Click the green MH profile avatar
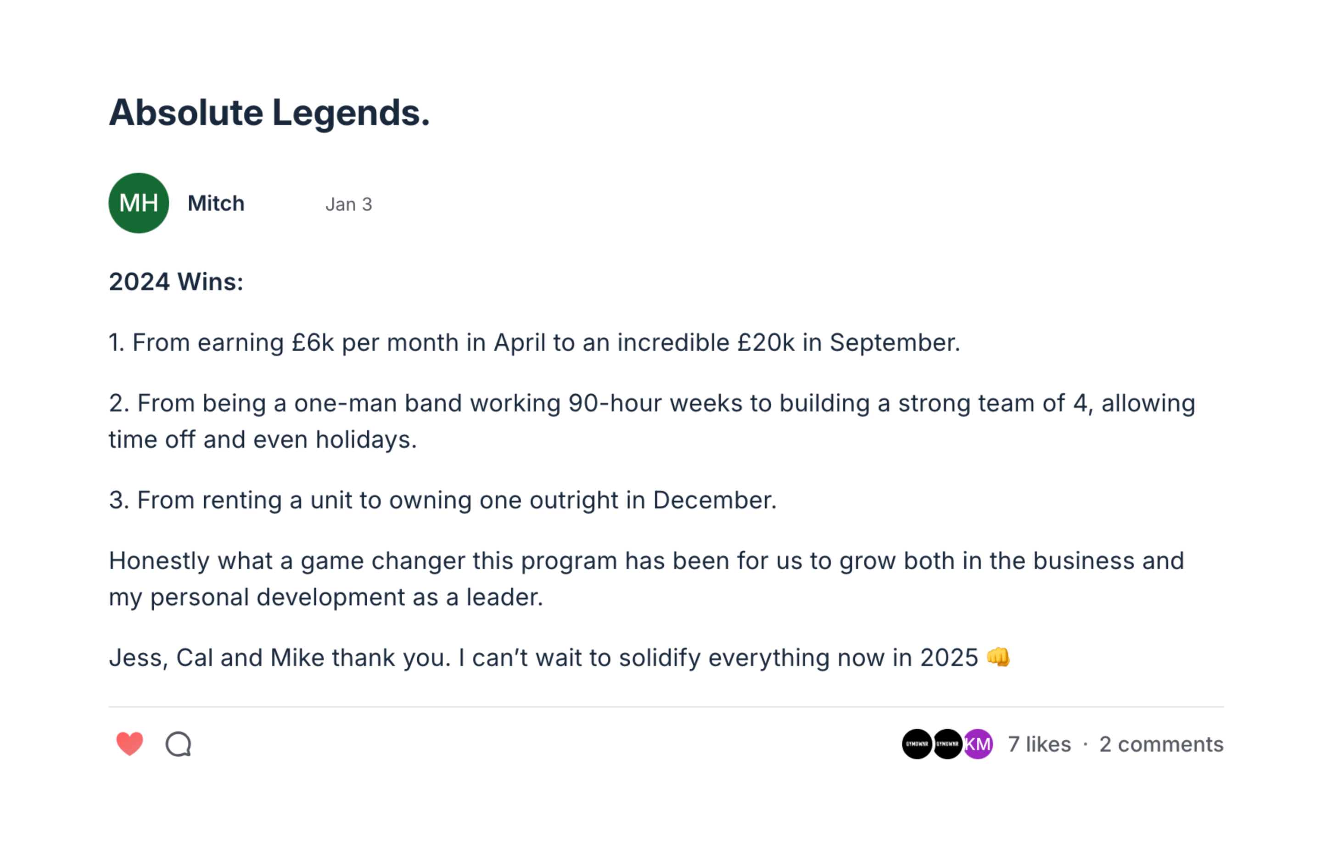Screen dimensions: 1344x861 (139, 203)
